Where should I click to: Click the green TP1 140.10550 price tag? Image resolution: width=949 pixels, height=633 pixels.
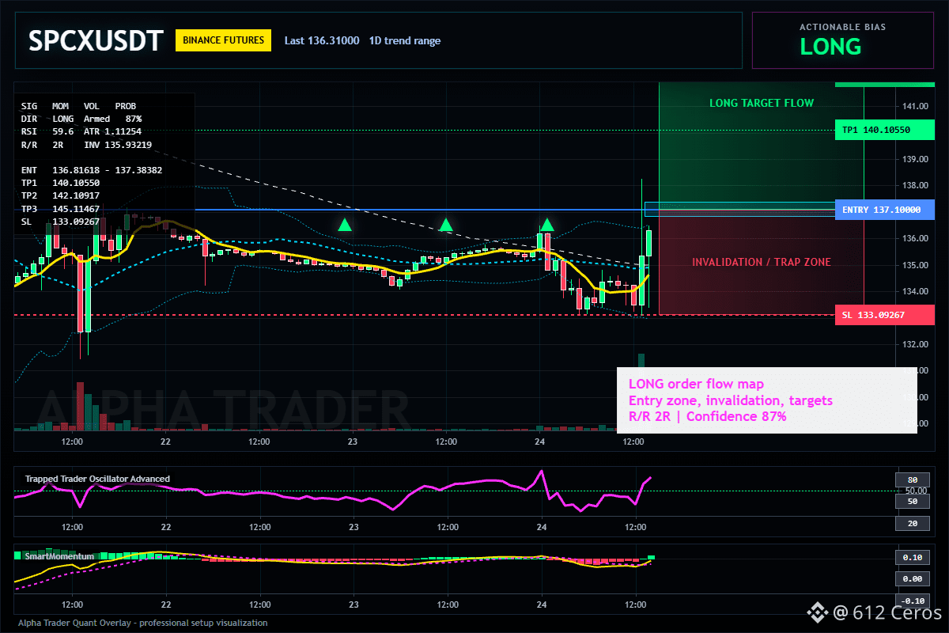[883, 130]
